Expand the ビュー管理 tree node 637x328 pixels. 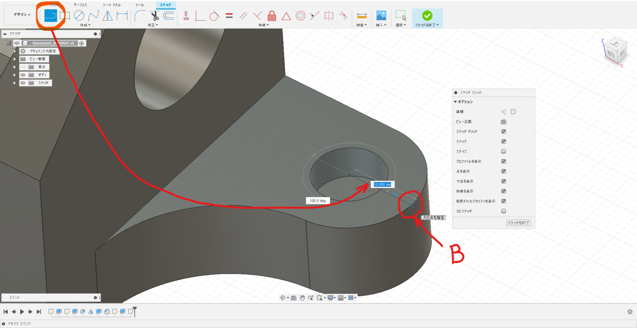tap(15, 59)
